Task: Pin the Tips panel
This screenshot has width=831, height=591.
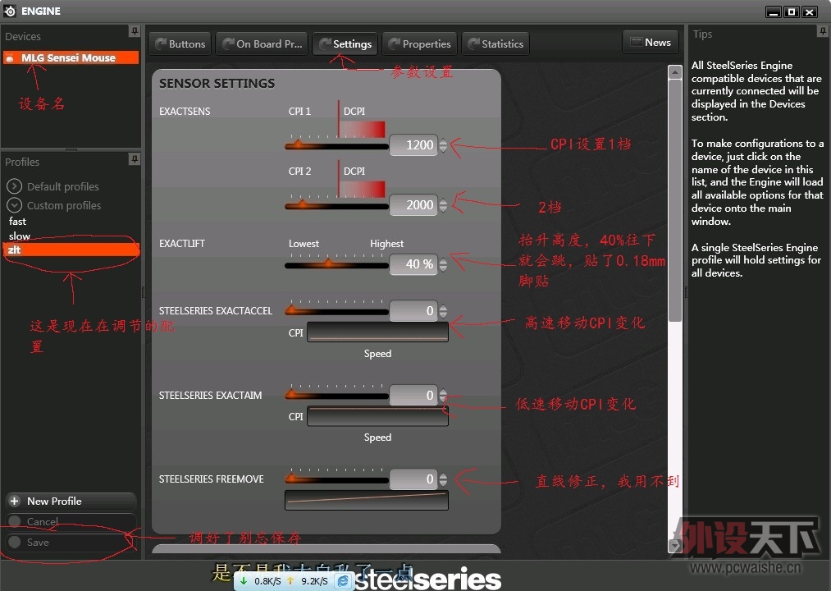Action: click(823, 30)
